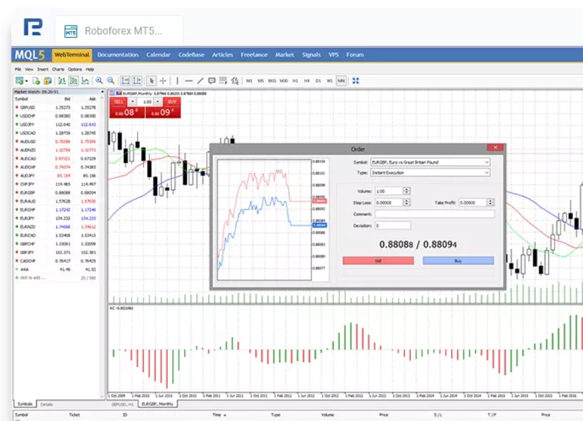Open the objects list icon

(223, 80)
